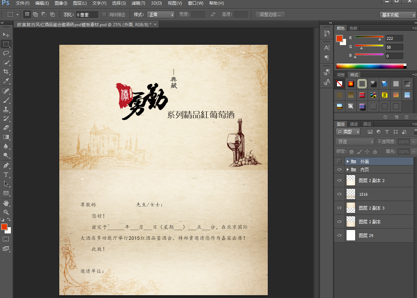Screen dimensions: 417x298
Task: Expand the 外面 layer group
Action: 347,162
